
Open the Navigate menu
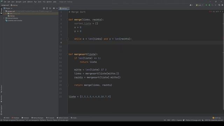[19, 2]
